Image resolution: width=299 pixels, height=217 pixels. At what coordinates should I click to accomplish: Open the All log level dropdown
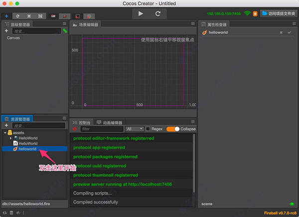[x=135, y=129]
